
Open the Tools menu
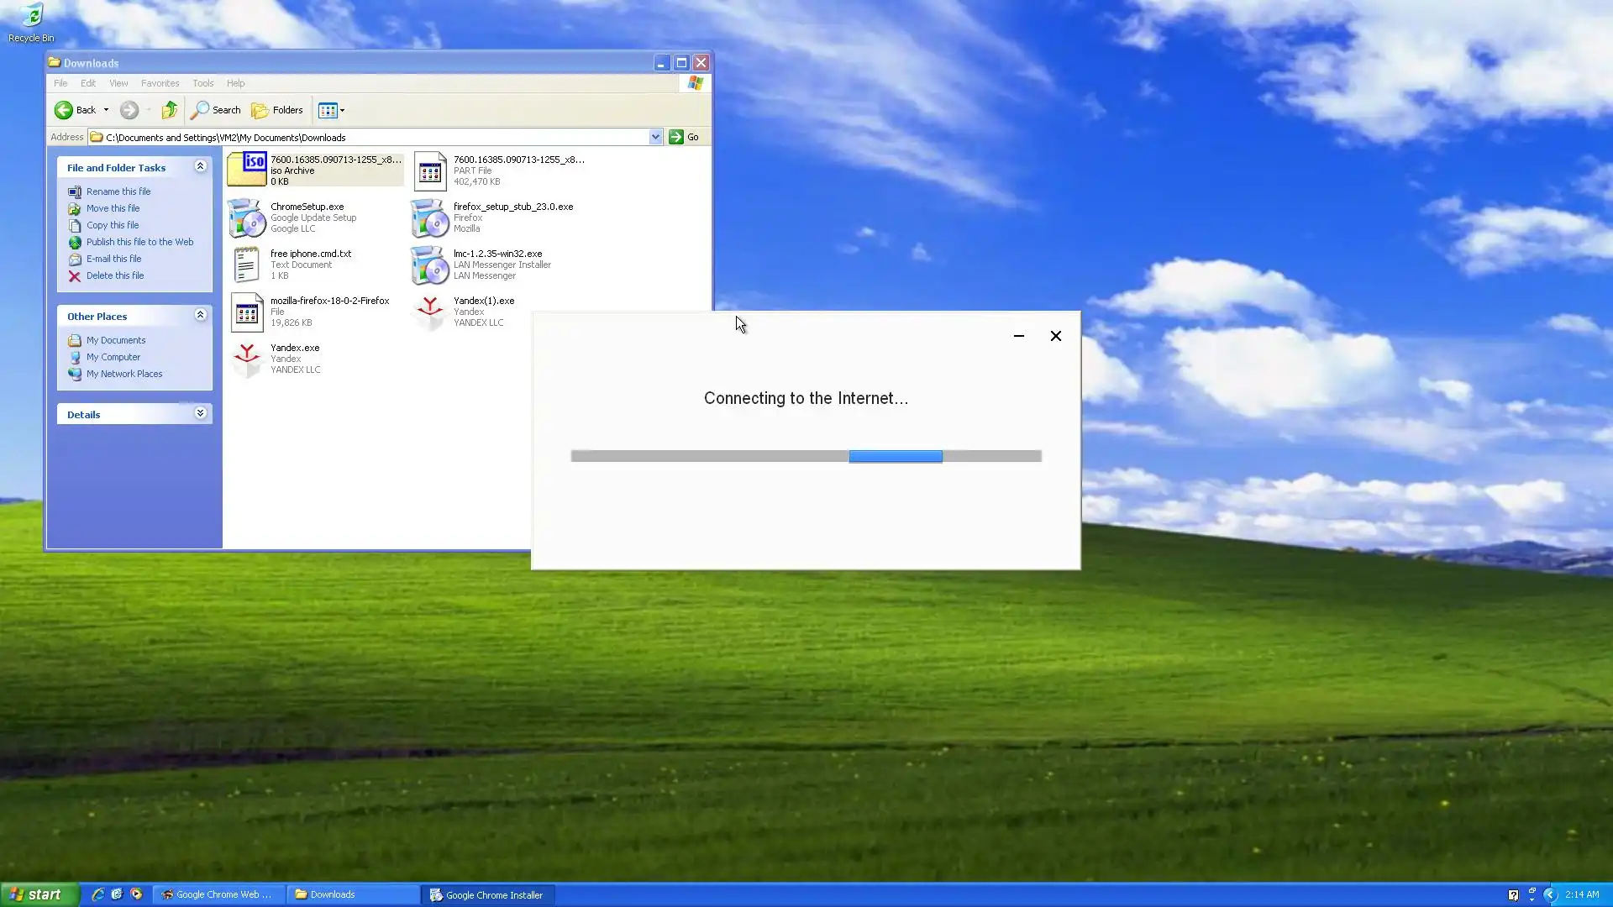click(x=202, y=83)
